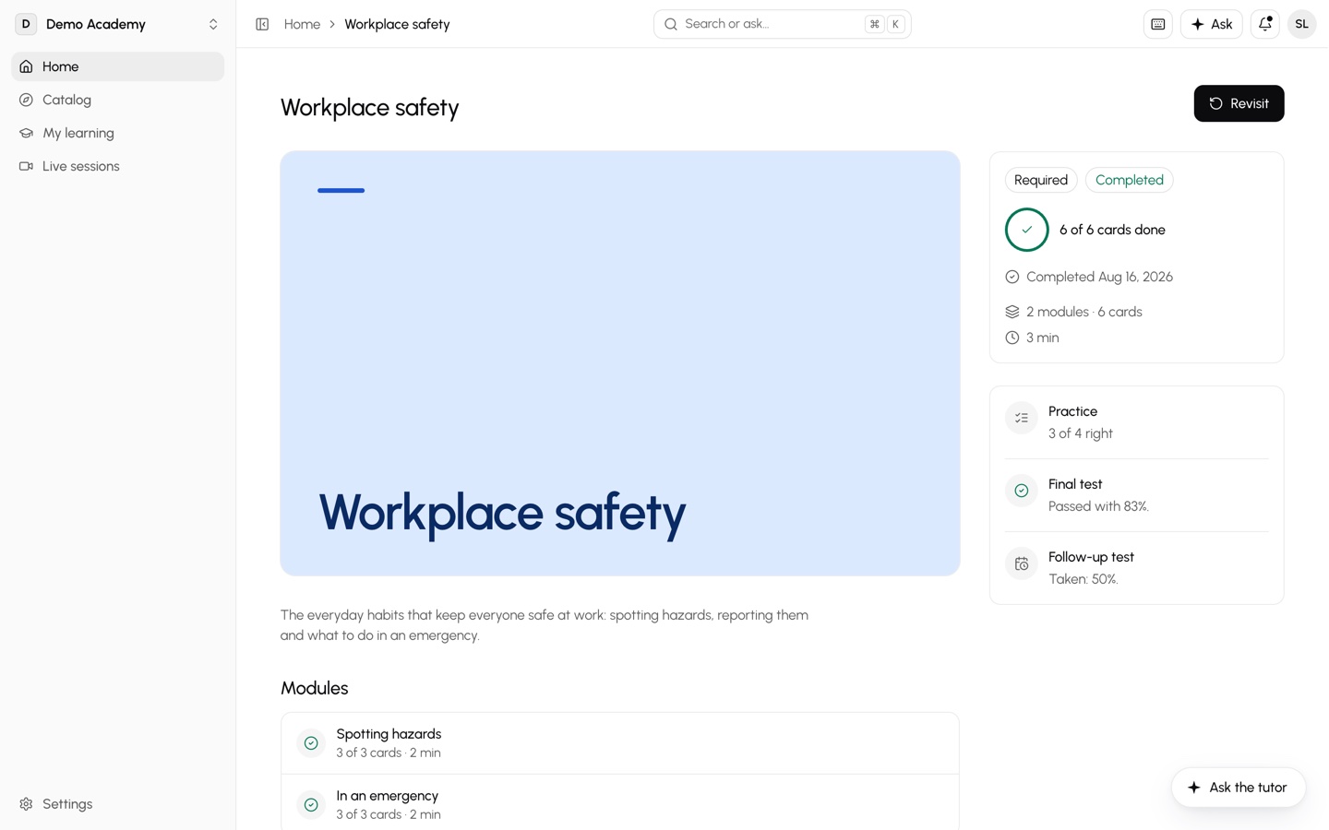Click the Workplace safety breadcrumb text
The image size is (1329, 830).
pos(397,24)
